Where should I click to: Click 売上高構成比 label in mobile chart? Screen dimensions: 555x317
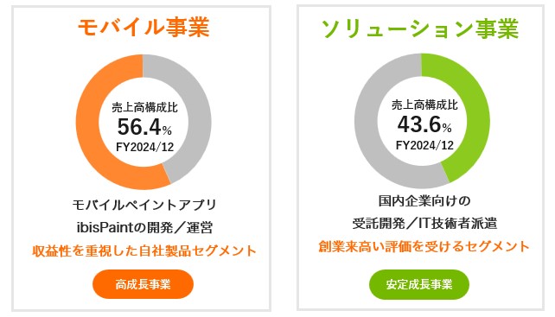click(x=144, y=107)
